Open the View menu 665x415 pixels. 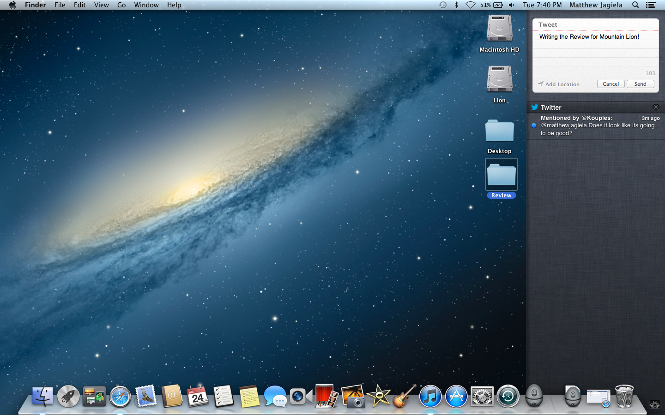(101, 5)
